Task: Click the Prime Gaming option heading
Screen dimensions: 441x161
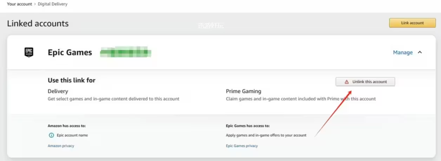Action: click(x=244, y=91)
